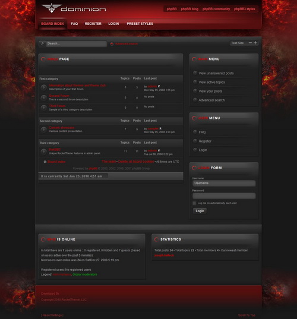The height and width of the screenshot is (319, 297).
Task: View latest post icon by admin in first forum
Action: click(x=159, y=86)
